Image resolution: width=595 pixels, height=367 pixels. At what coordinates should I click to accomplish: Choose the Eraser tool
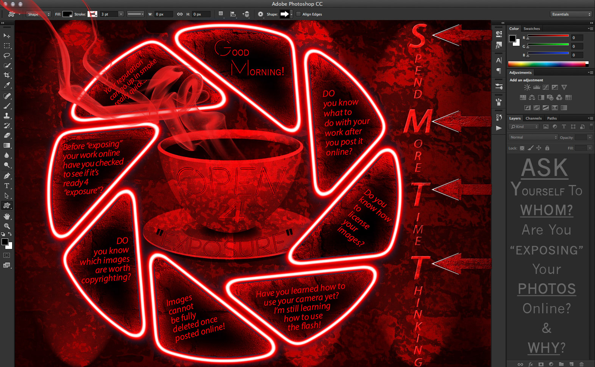click(x=7, y=135)
